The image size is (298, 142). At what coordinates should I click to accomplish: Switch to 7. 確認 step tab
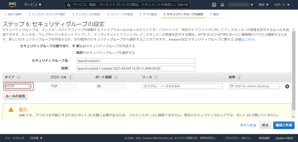[214, 14]
